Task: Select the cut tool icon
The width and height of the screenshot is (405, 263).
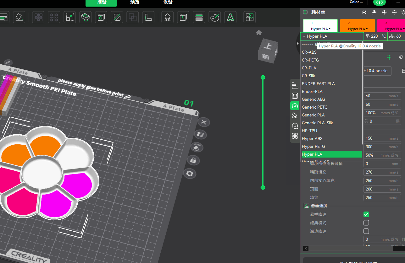Action: point(117,17)
